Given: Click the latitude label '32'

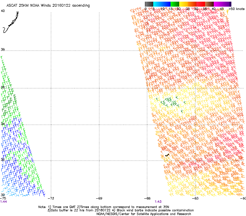Looking at the screenshot, I should 3,160.
